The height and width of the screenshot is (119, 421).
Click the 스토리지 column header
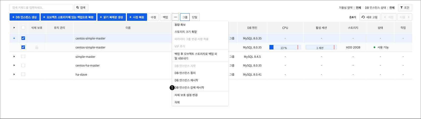click(x=353, y=28)
